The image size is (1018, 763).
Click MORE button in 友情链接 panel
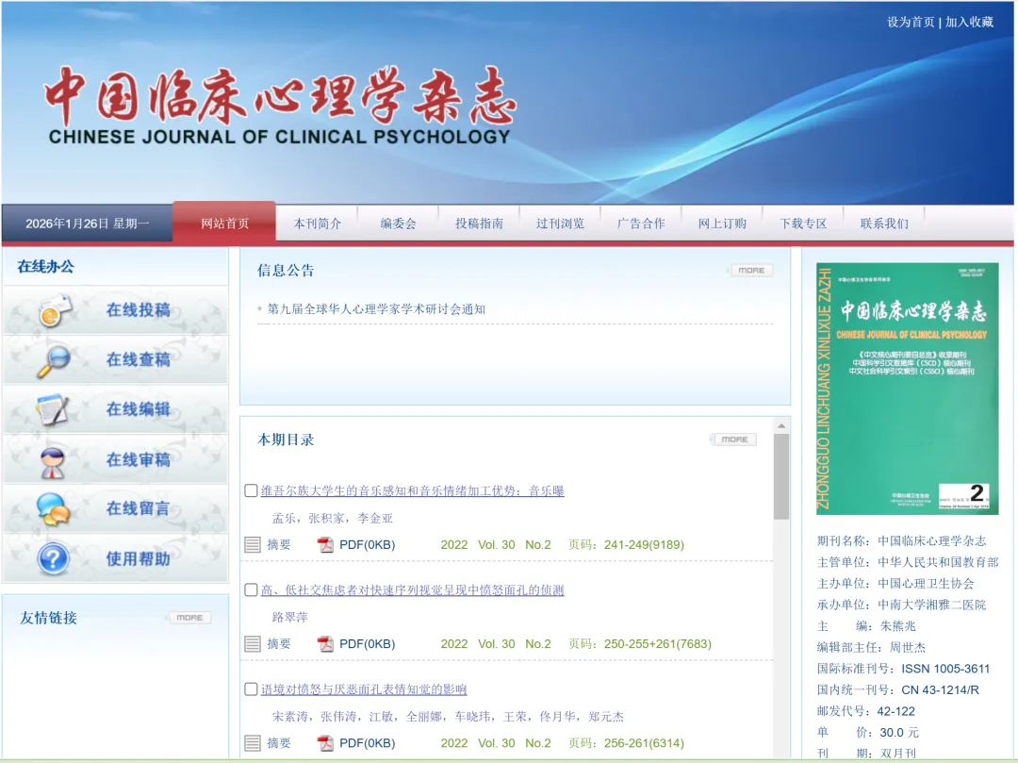pyautogui.click(x=189, y=618)
